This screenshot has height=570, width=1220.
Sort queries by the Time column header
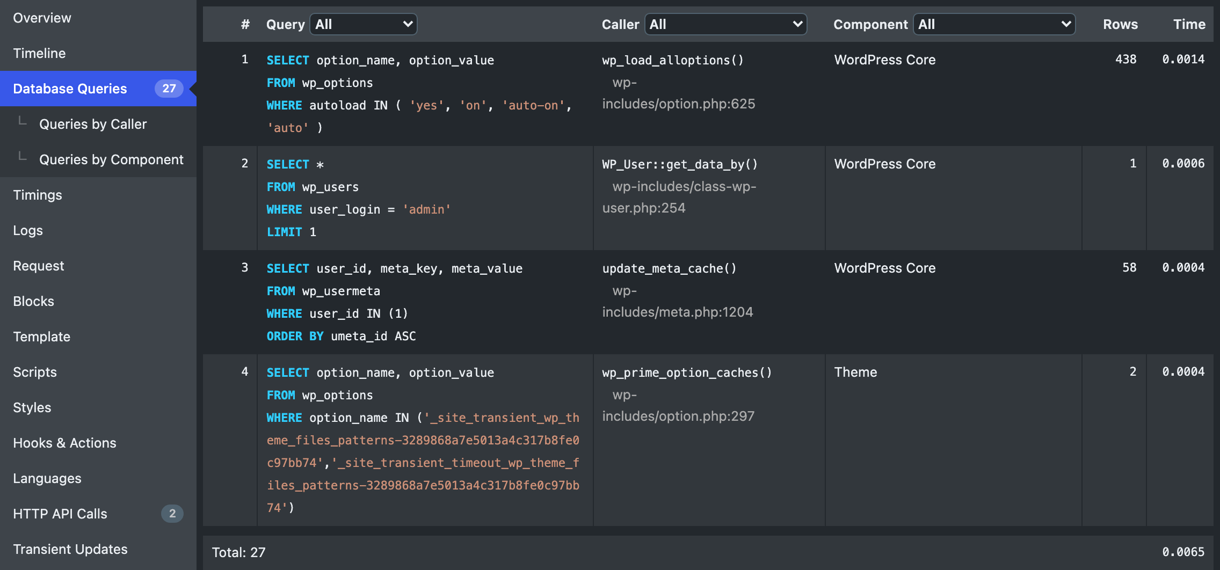[1189, 24]
